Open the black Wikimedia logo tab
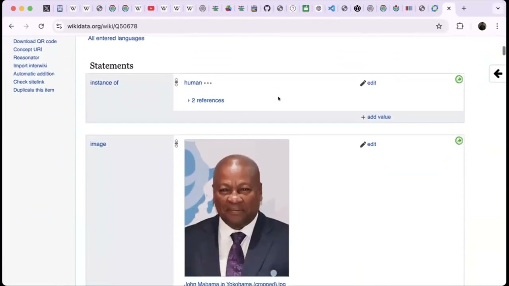This screenshot has width=509, height=286. (x=357, y=8)
